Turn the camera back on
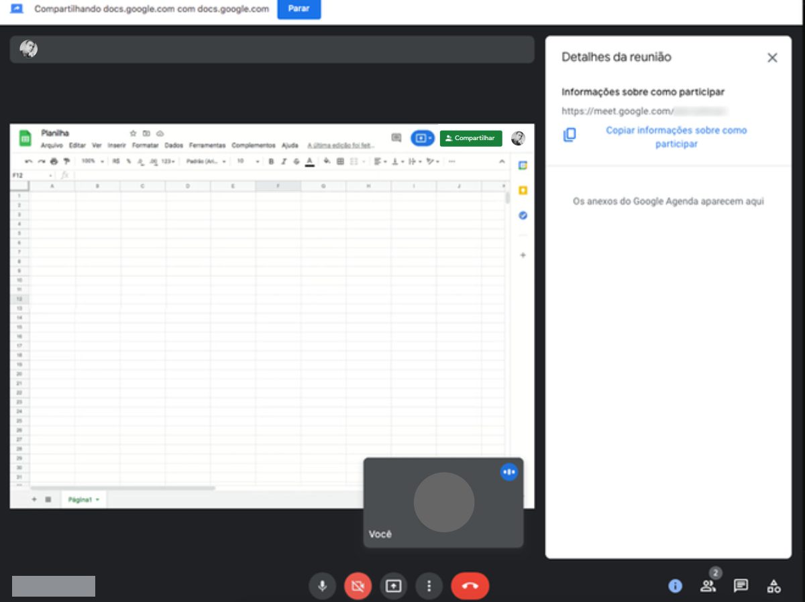The height and width of the screenshot is (602, 805). tap(358, 586)
